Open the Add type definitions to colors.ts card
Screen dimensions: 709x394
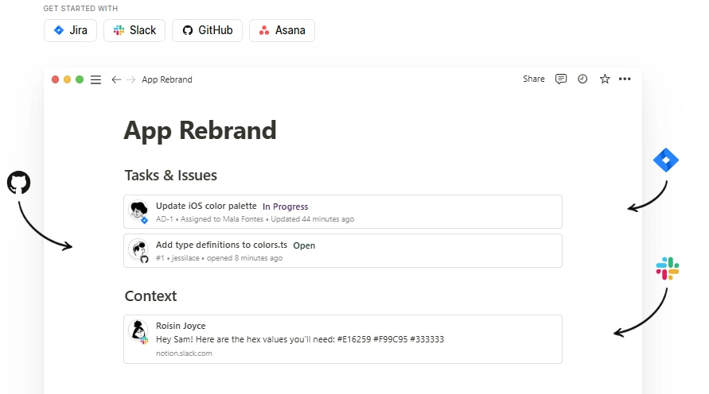coord(343,250)
